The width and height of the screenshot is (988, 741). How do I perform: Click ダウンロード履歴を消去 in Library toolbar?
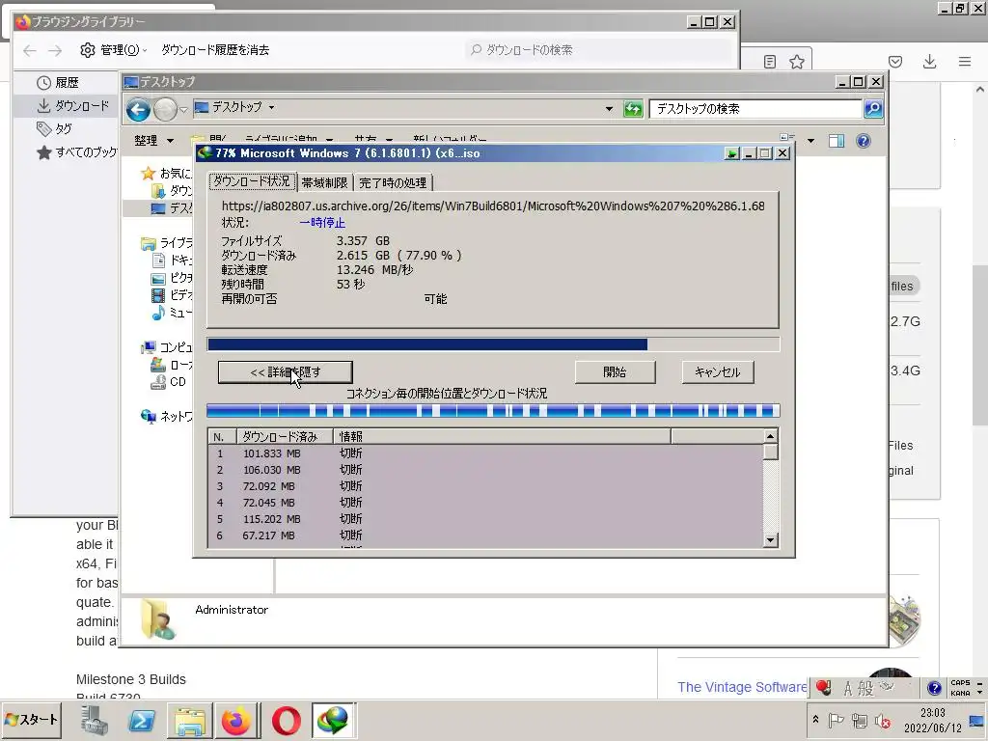[x=215, y=50]
